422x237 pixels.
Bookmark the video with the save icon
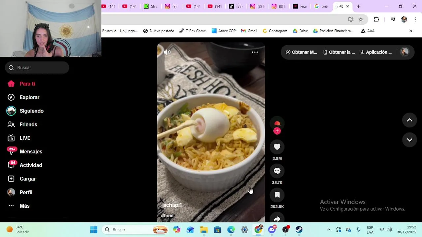(x=277, y=195)
